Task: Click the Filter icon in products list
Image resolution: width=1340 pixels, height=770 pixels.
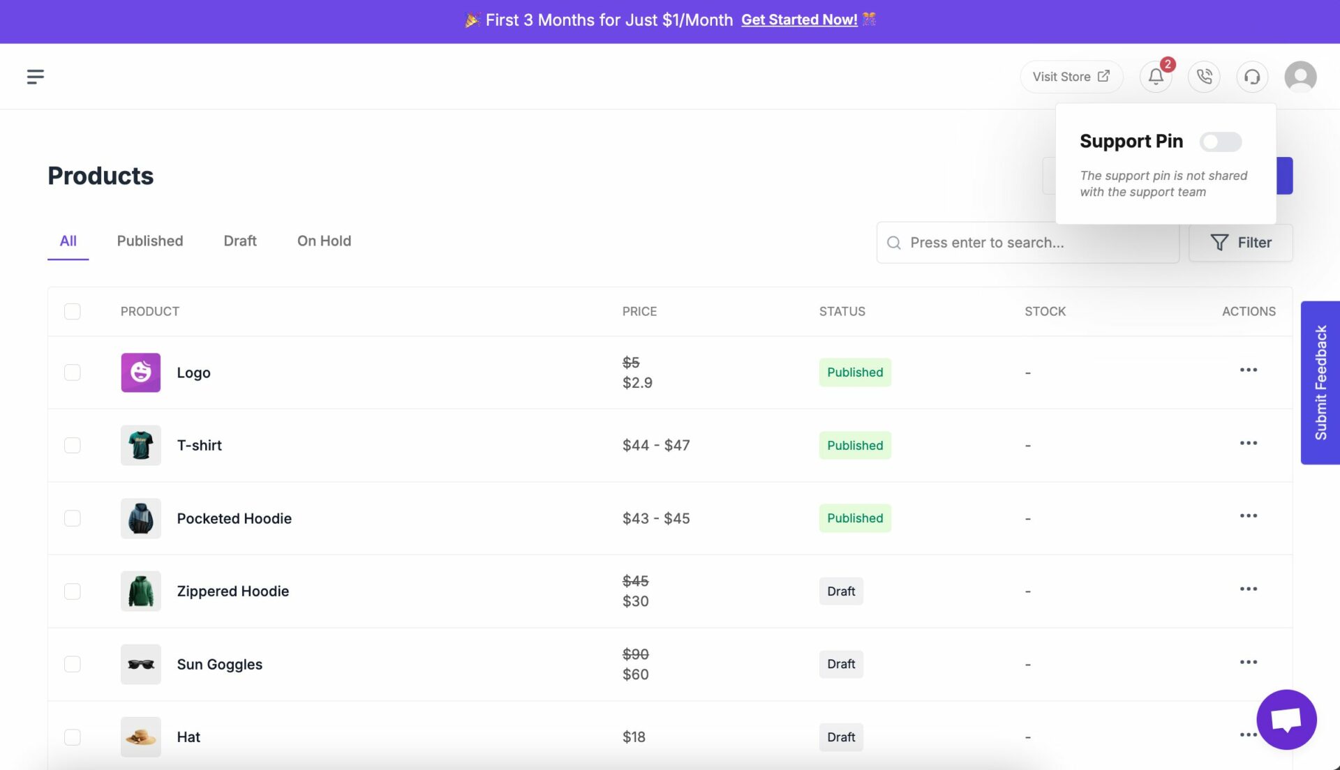Action: [x=1219, y=242]
